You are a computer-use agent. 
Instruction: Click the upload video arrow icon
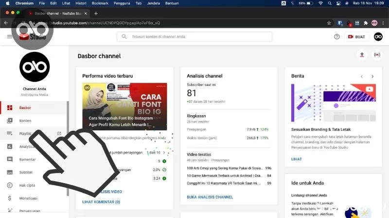pos(362,55)
